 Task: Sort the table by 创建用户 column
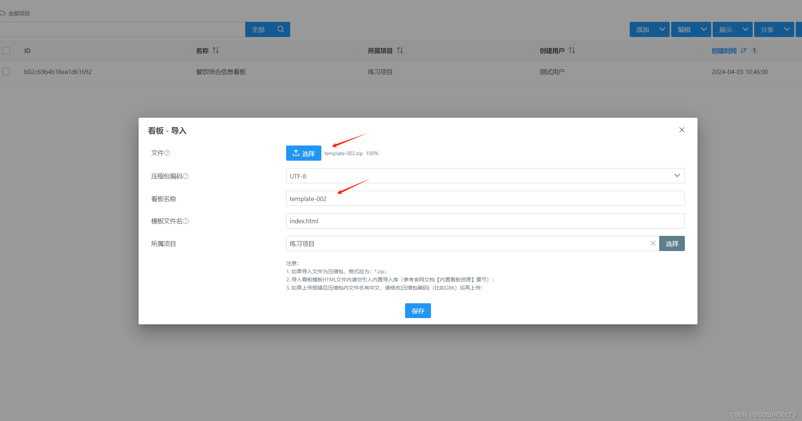(x=572, y=50)
